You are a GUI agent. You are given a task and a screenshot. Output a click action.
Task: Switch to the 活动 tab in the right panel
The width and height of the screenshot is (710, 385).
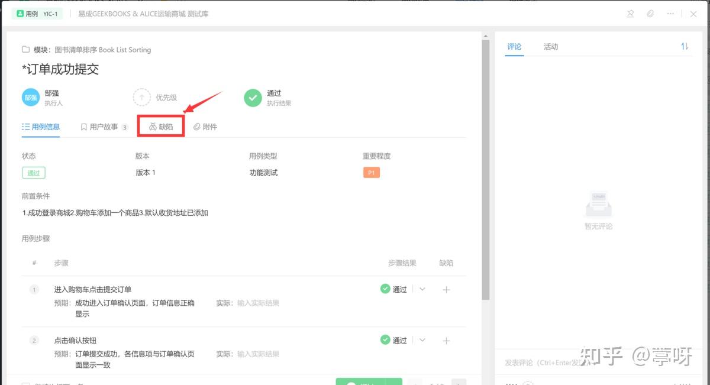pos(550,46)
